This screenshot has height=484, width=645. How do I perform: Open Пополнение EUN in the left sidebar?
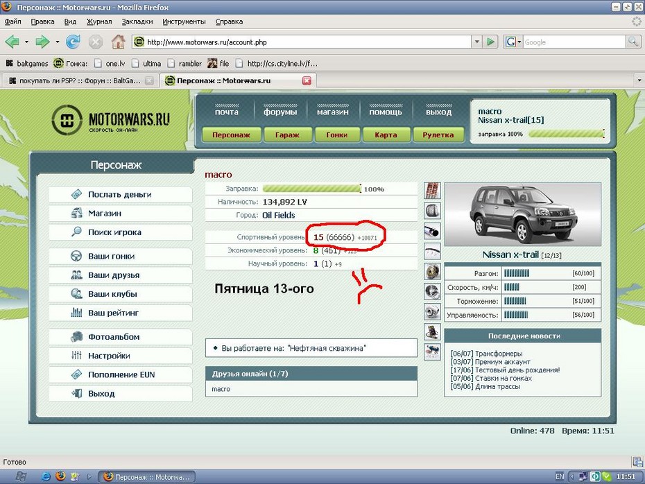tap(120, 374)
